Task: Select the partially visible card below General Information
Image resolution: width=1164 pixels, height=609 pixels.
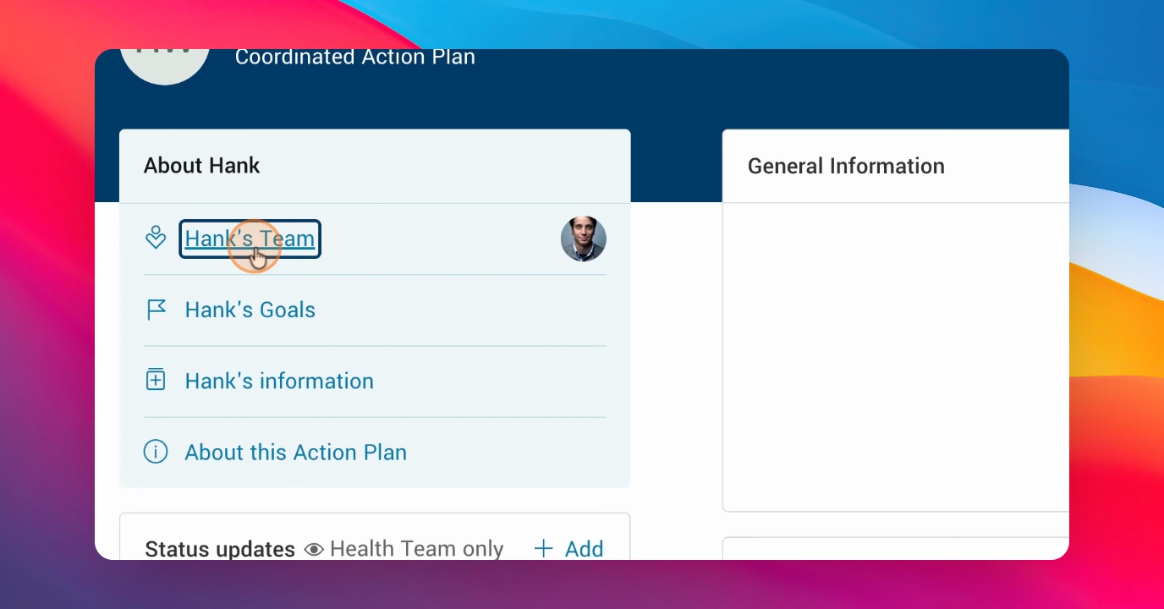Action: click(x=896, y=548)
